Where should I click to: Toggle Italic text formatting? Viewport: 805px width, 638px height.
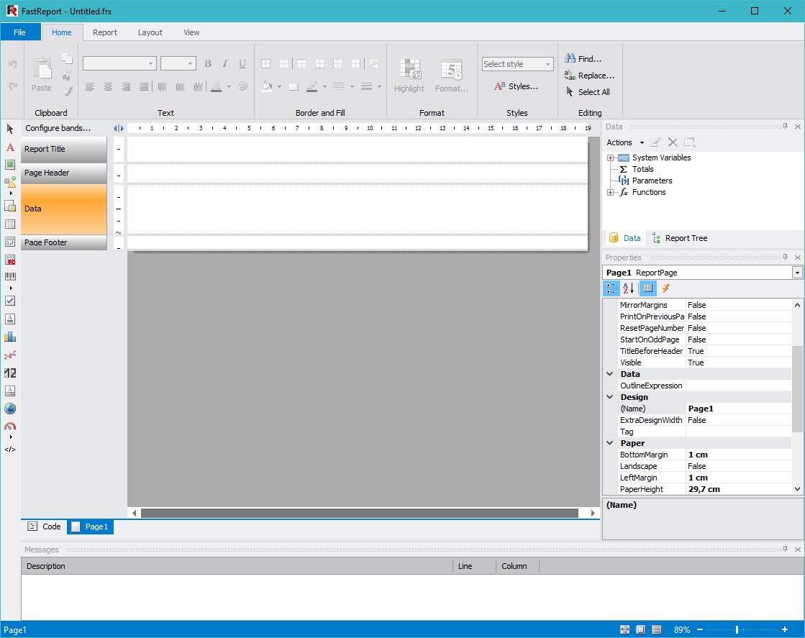point(225,63)
